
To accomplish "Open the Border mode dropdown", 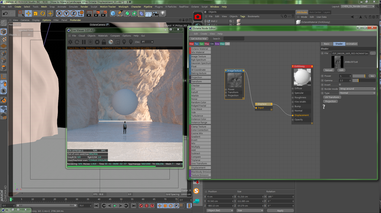I will [x=357, y=89].
